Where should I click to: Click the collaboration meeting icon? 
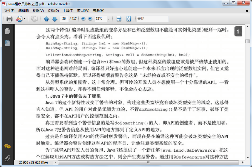[x=19, y=19]
